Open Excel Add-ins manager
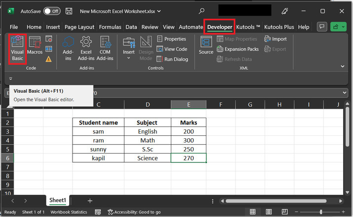The height and width of the screenshot is (217, 353). [86, 48]
